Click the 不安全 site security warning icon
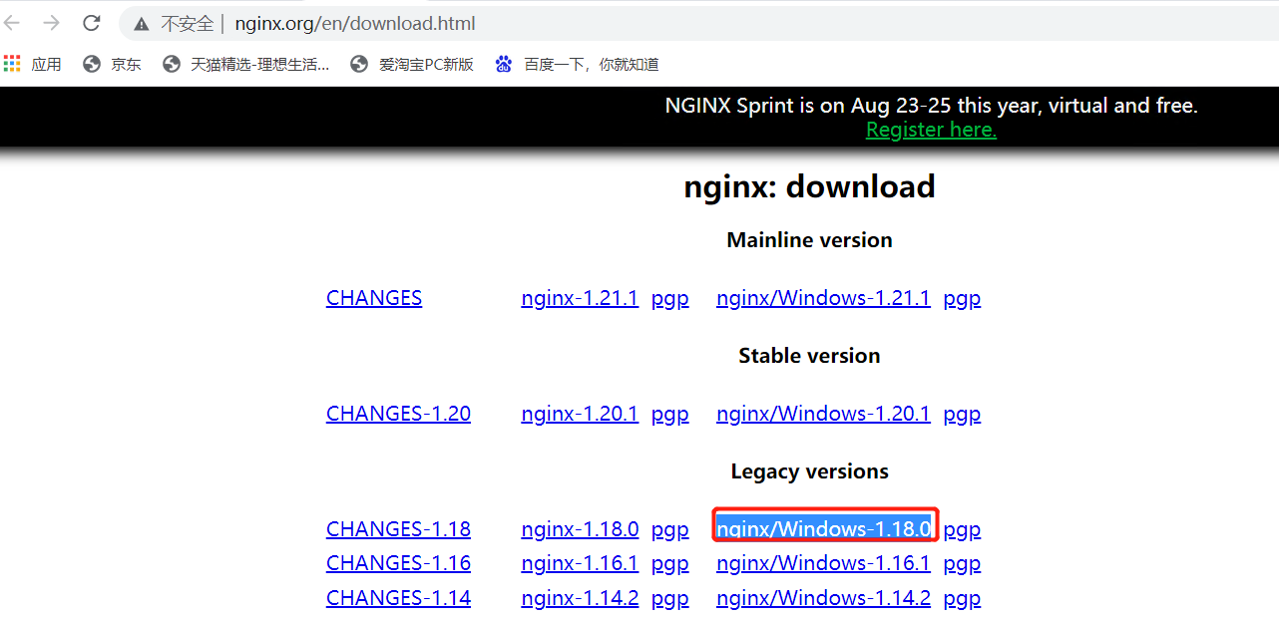1279x618 pixels. pyautogui.click(x=143, y=23)
